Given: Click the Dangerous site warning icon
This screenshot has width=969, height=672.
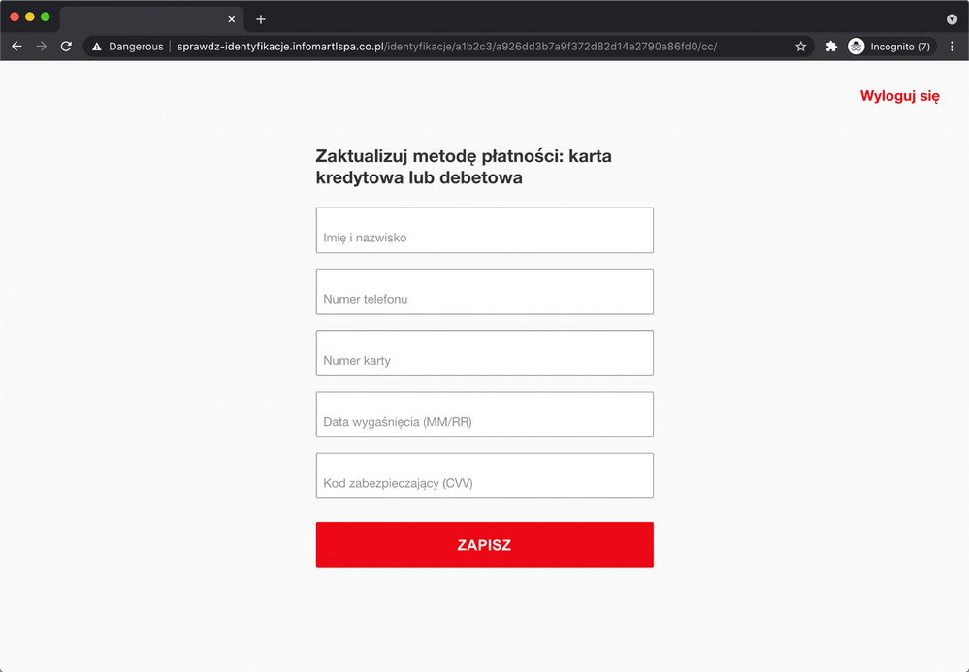Looking at the screenshot, I should (x=97, y=47).
